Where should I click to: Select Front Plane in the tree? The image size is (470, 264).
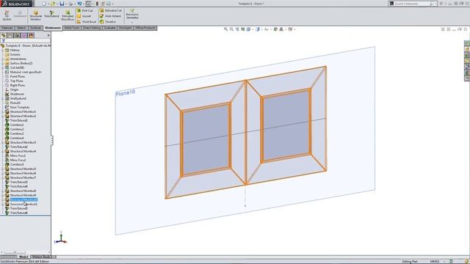pos(17,76)
